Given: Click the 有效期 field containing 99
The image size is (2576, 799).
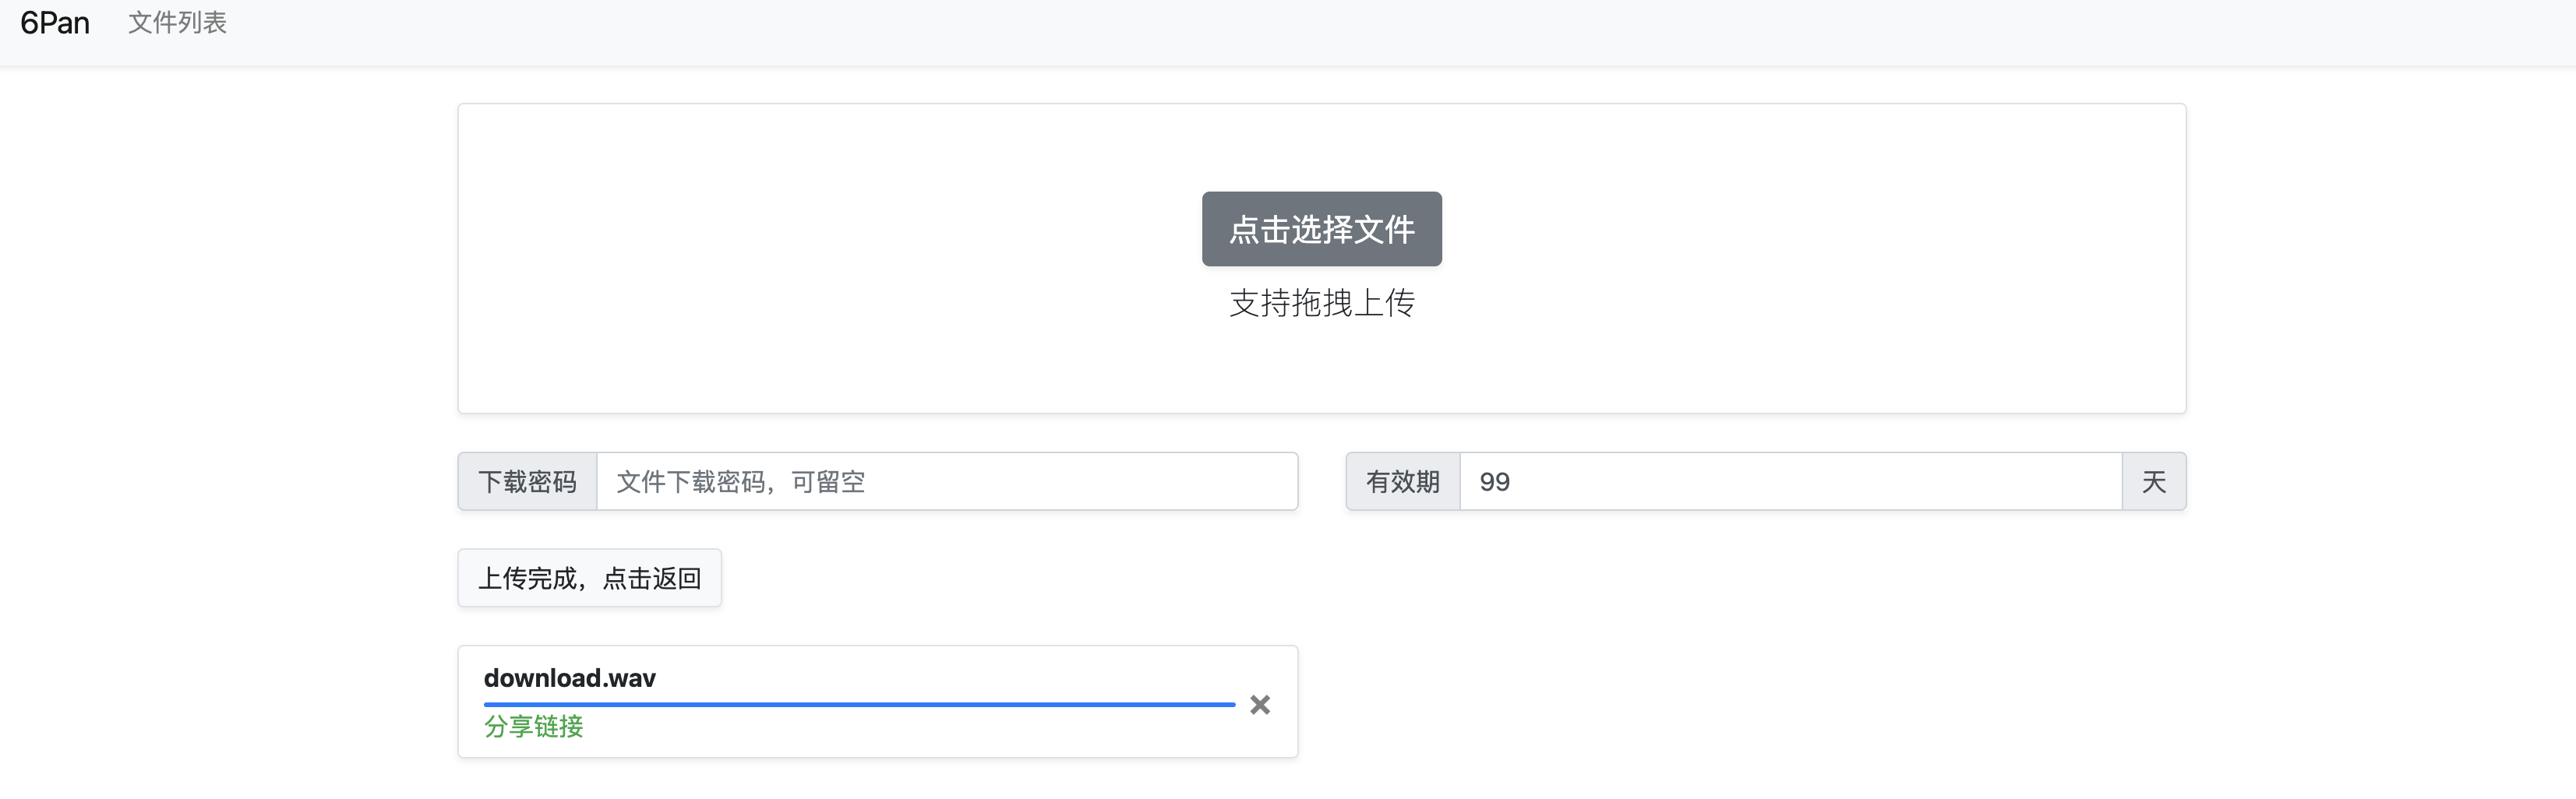Looking at the screenshot, I should pyautogui.click(x=1790, y=482).
